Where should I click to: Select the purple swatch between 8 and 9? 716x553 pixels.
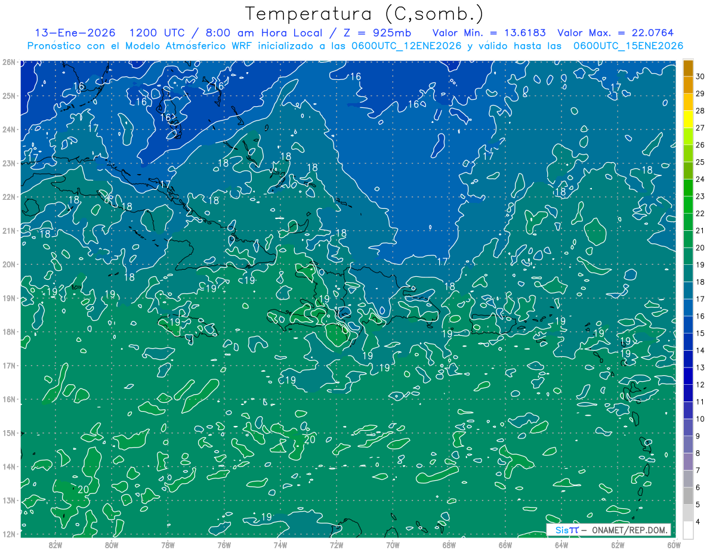(688, 444)
